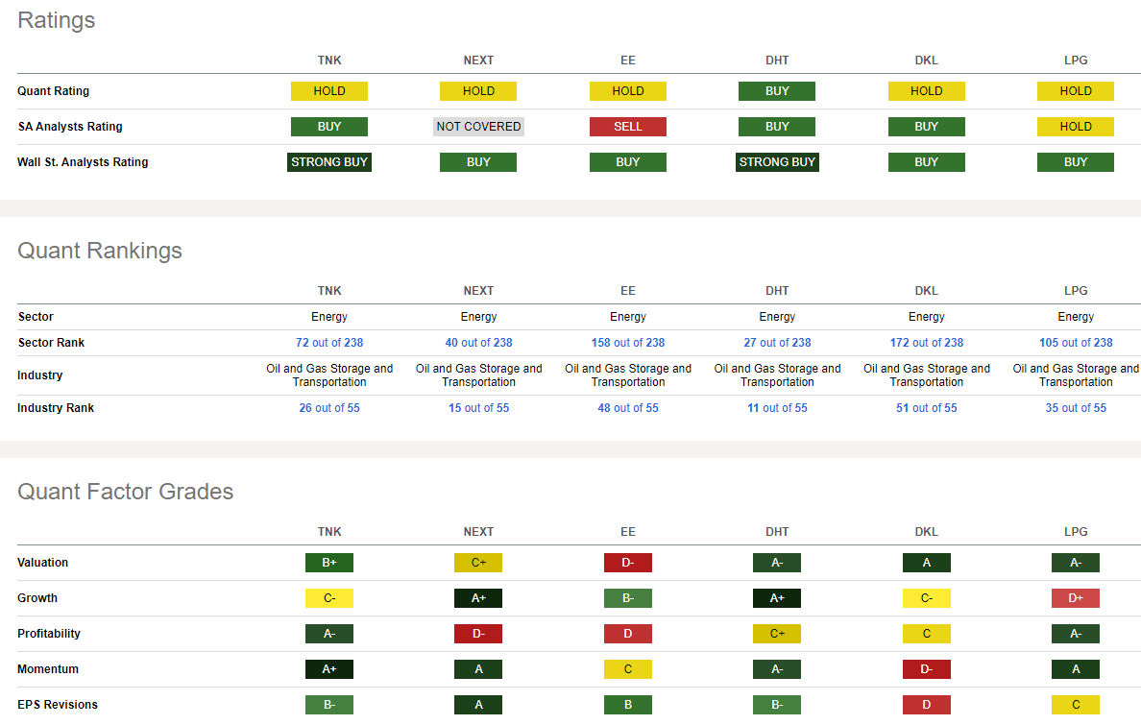Screen dimensions: 1141x725
Task: Click the STRONG BUY badge for DHT
Action: click(777, 161)
